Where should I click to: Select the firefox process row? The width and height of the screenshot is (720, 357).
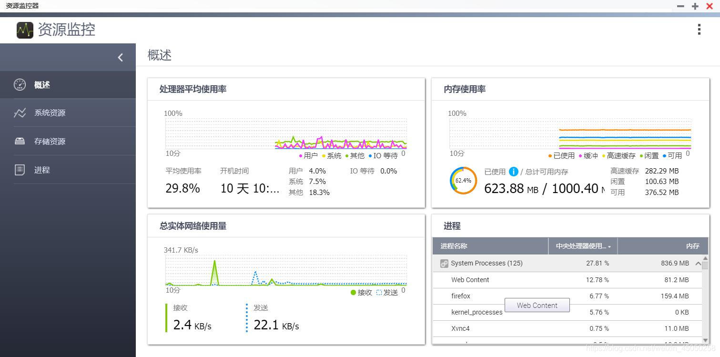[x=567, y=296]
